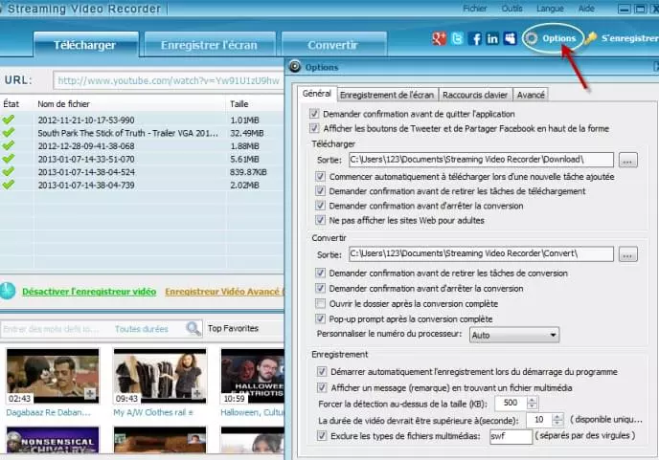Open the Aide menu
The height and width of the screenshot is (460, 659).
tap(586, 9)
